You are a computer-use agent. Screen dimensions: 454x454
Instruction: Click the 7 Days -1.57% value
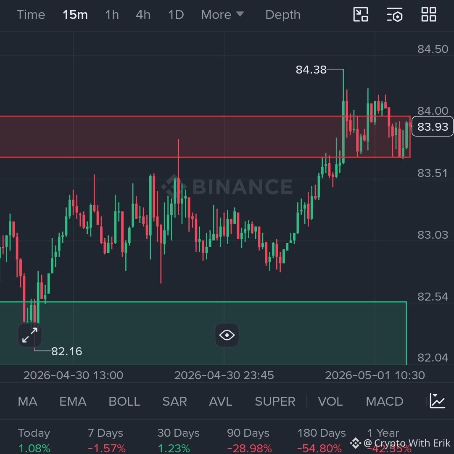click(x=106, y=448)
